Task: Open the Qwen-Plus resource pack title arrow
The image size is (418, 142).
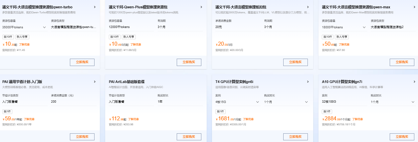Action: (201, 7)
